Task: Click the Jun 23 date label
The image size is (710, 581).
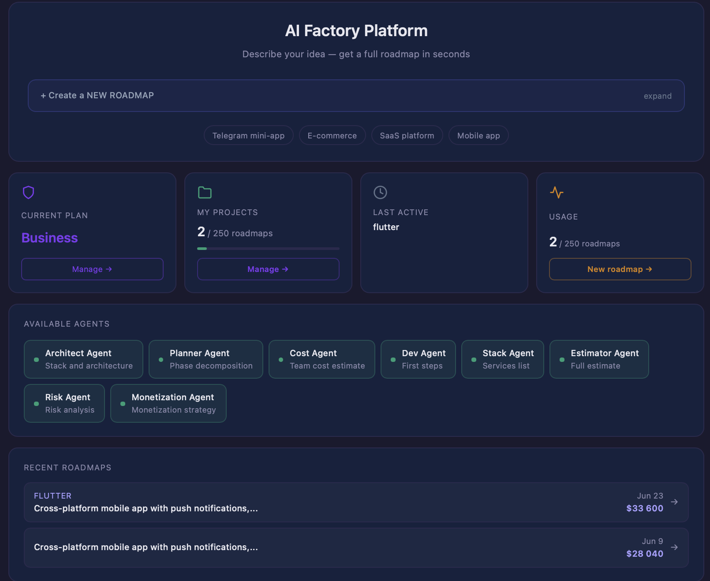Action: point(650,496)
